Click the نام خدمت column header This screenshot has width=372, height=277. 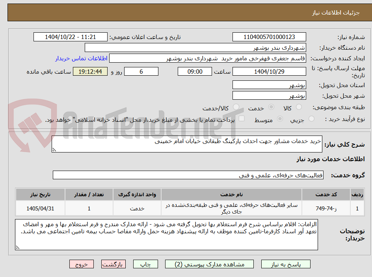232,195
